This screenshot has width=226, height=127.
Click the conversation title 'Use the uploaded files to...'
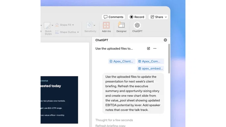114,48
